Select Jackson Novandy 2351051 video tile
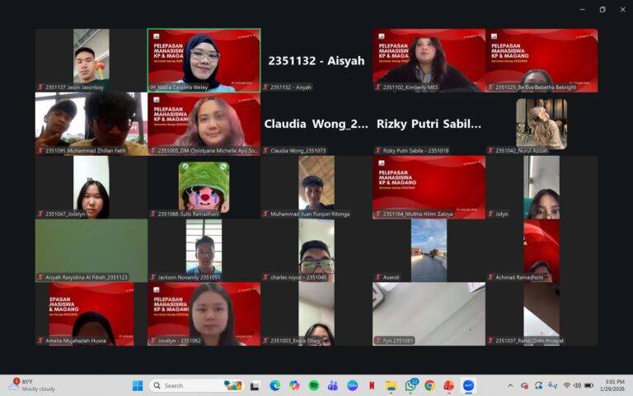The height and width of the screenshot is (396, 633). pos(204,251)
